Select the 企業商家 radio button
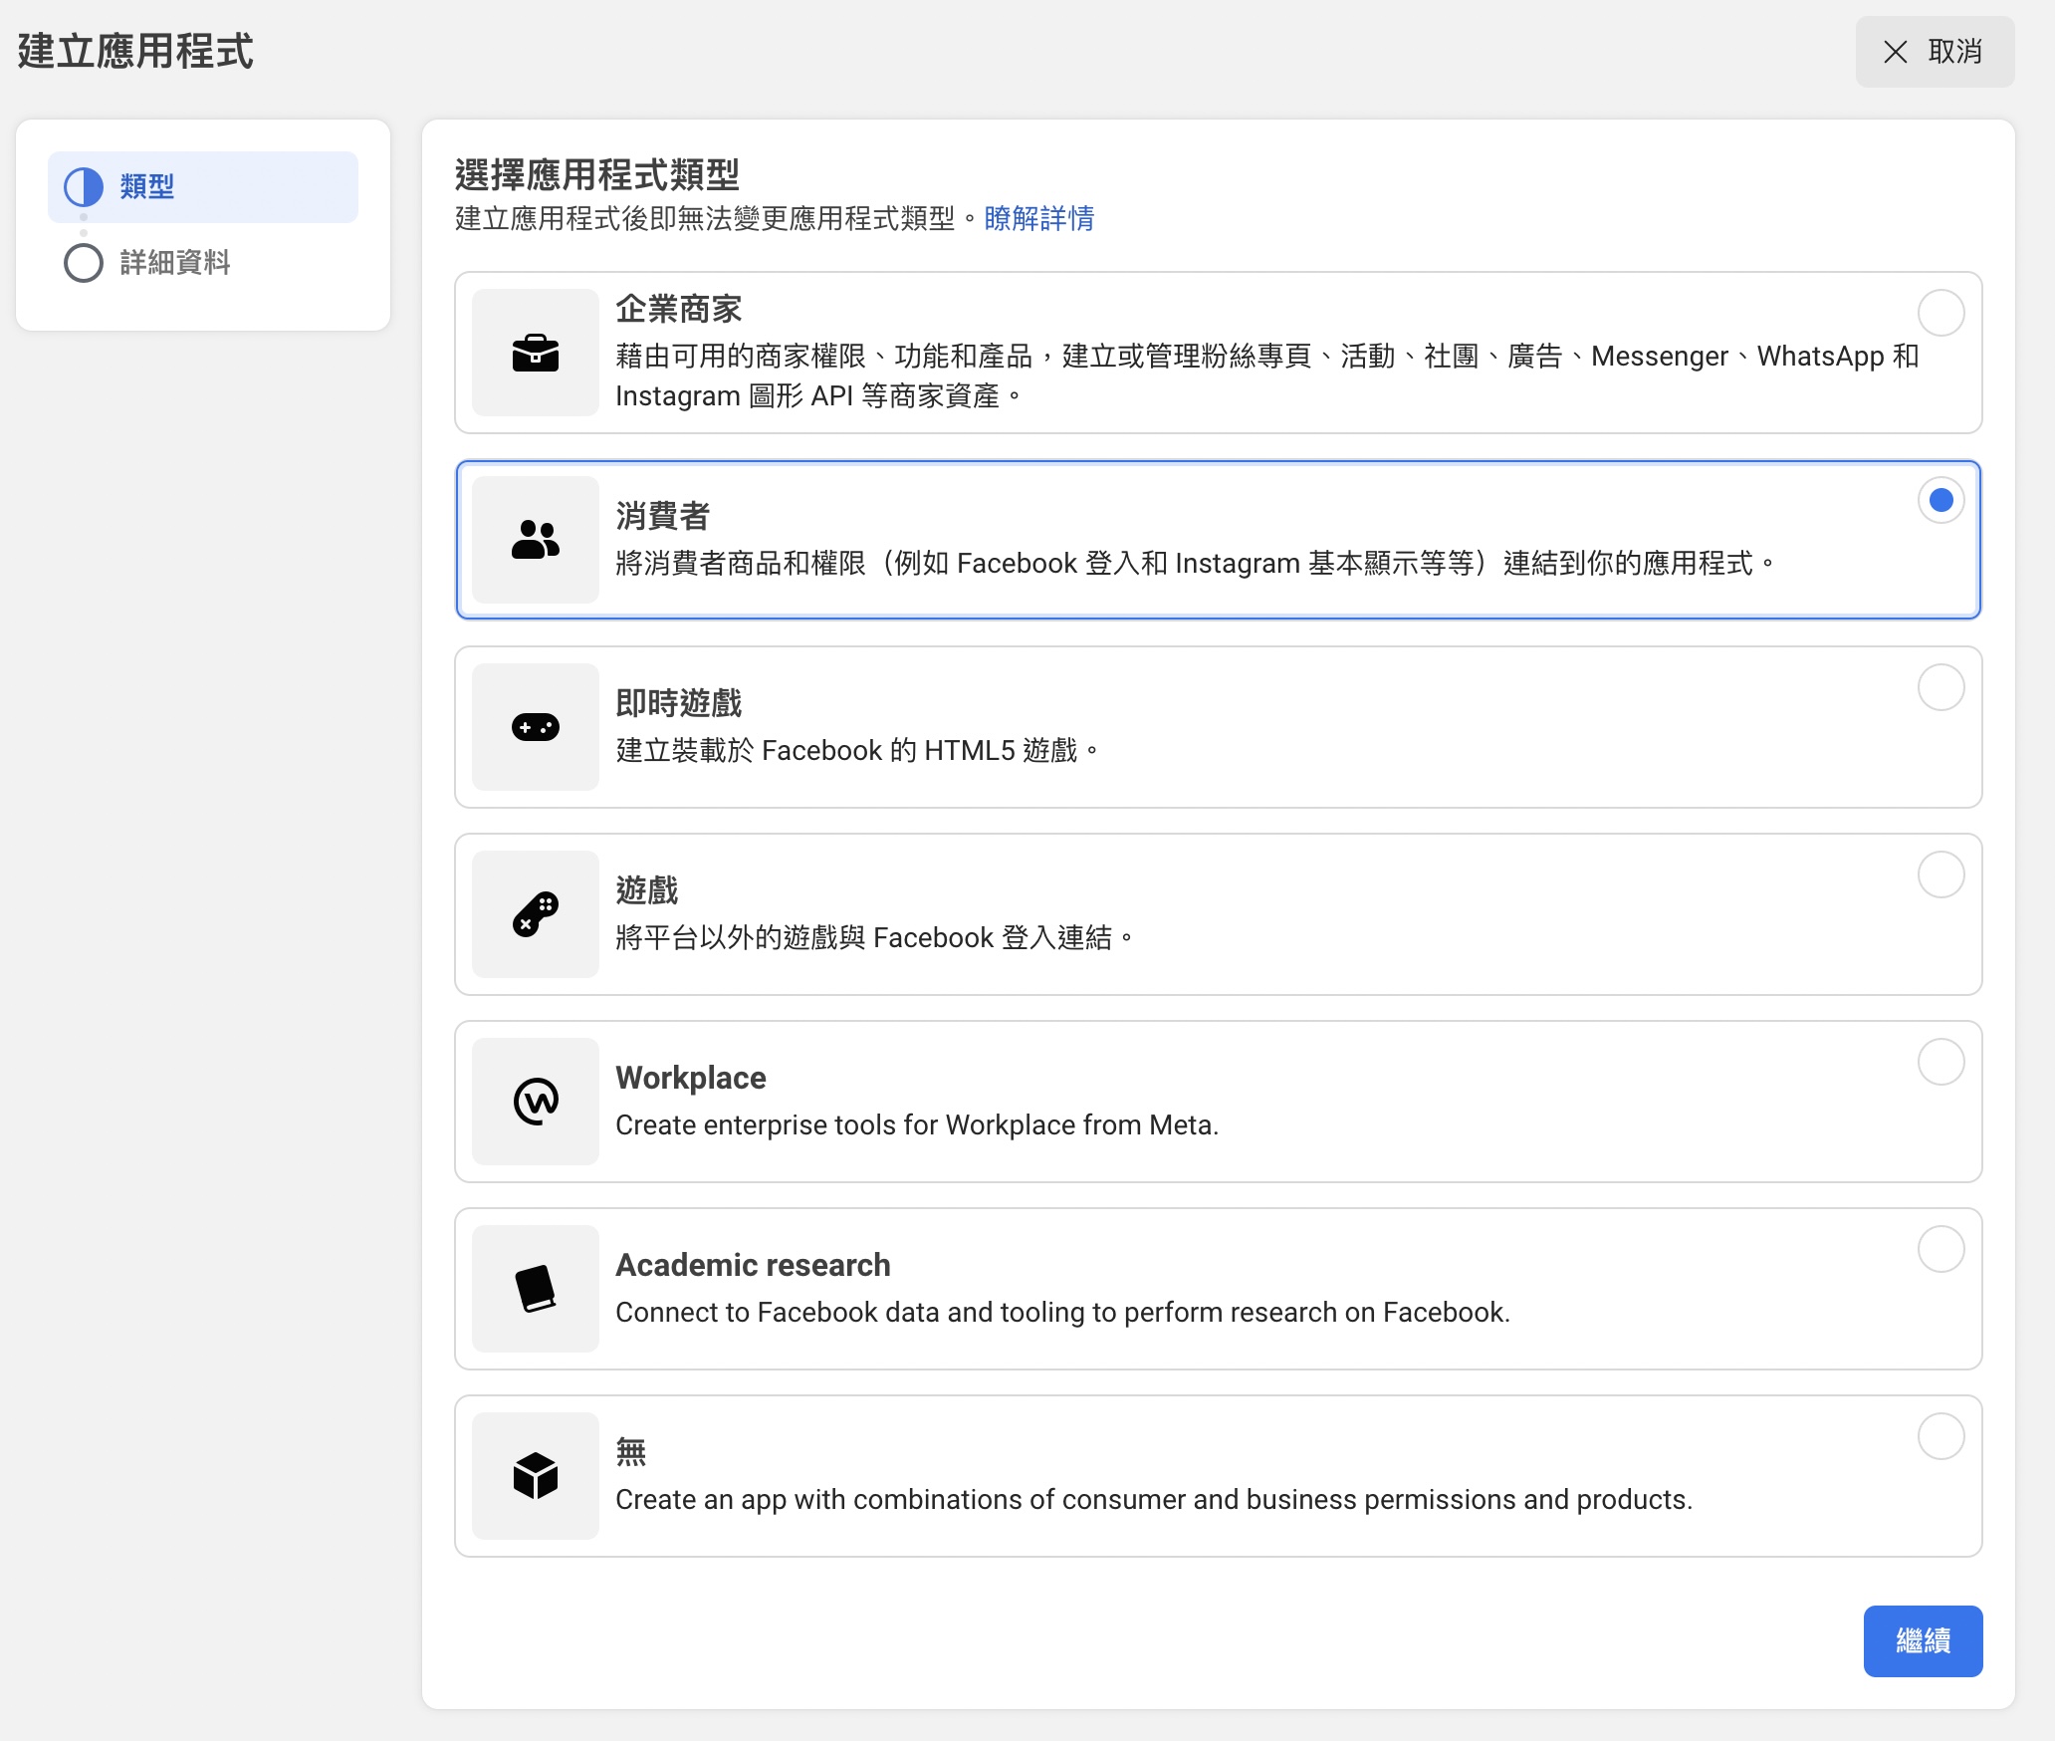The height and width of the screenshot is (1741, 2055). (x=1941, y=313)
